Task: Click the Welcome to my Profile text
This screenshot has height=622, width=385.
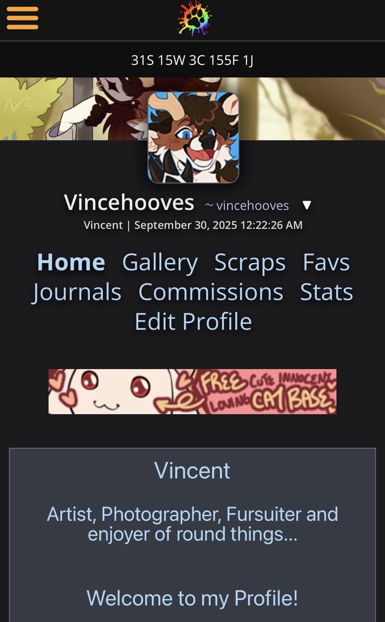Action: point(192,598)
